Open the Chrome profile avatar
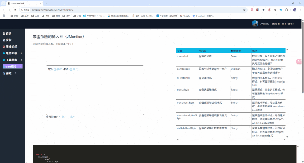 click(x=295, y=10)
